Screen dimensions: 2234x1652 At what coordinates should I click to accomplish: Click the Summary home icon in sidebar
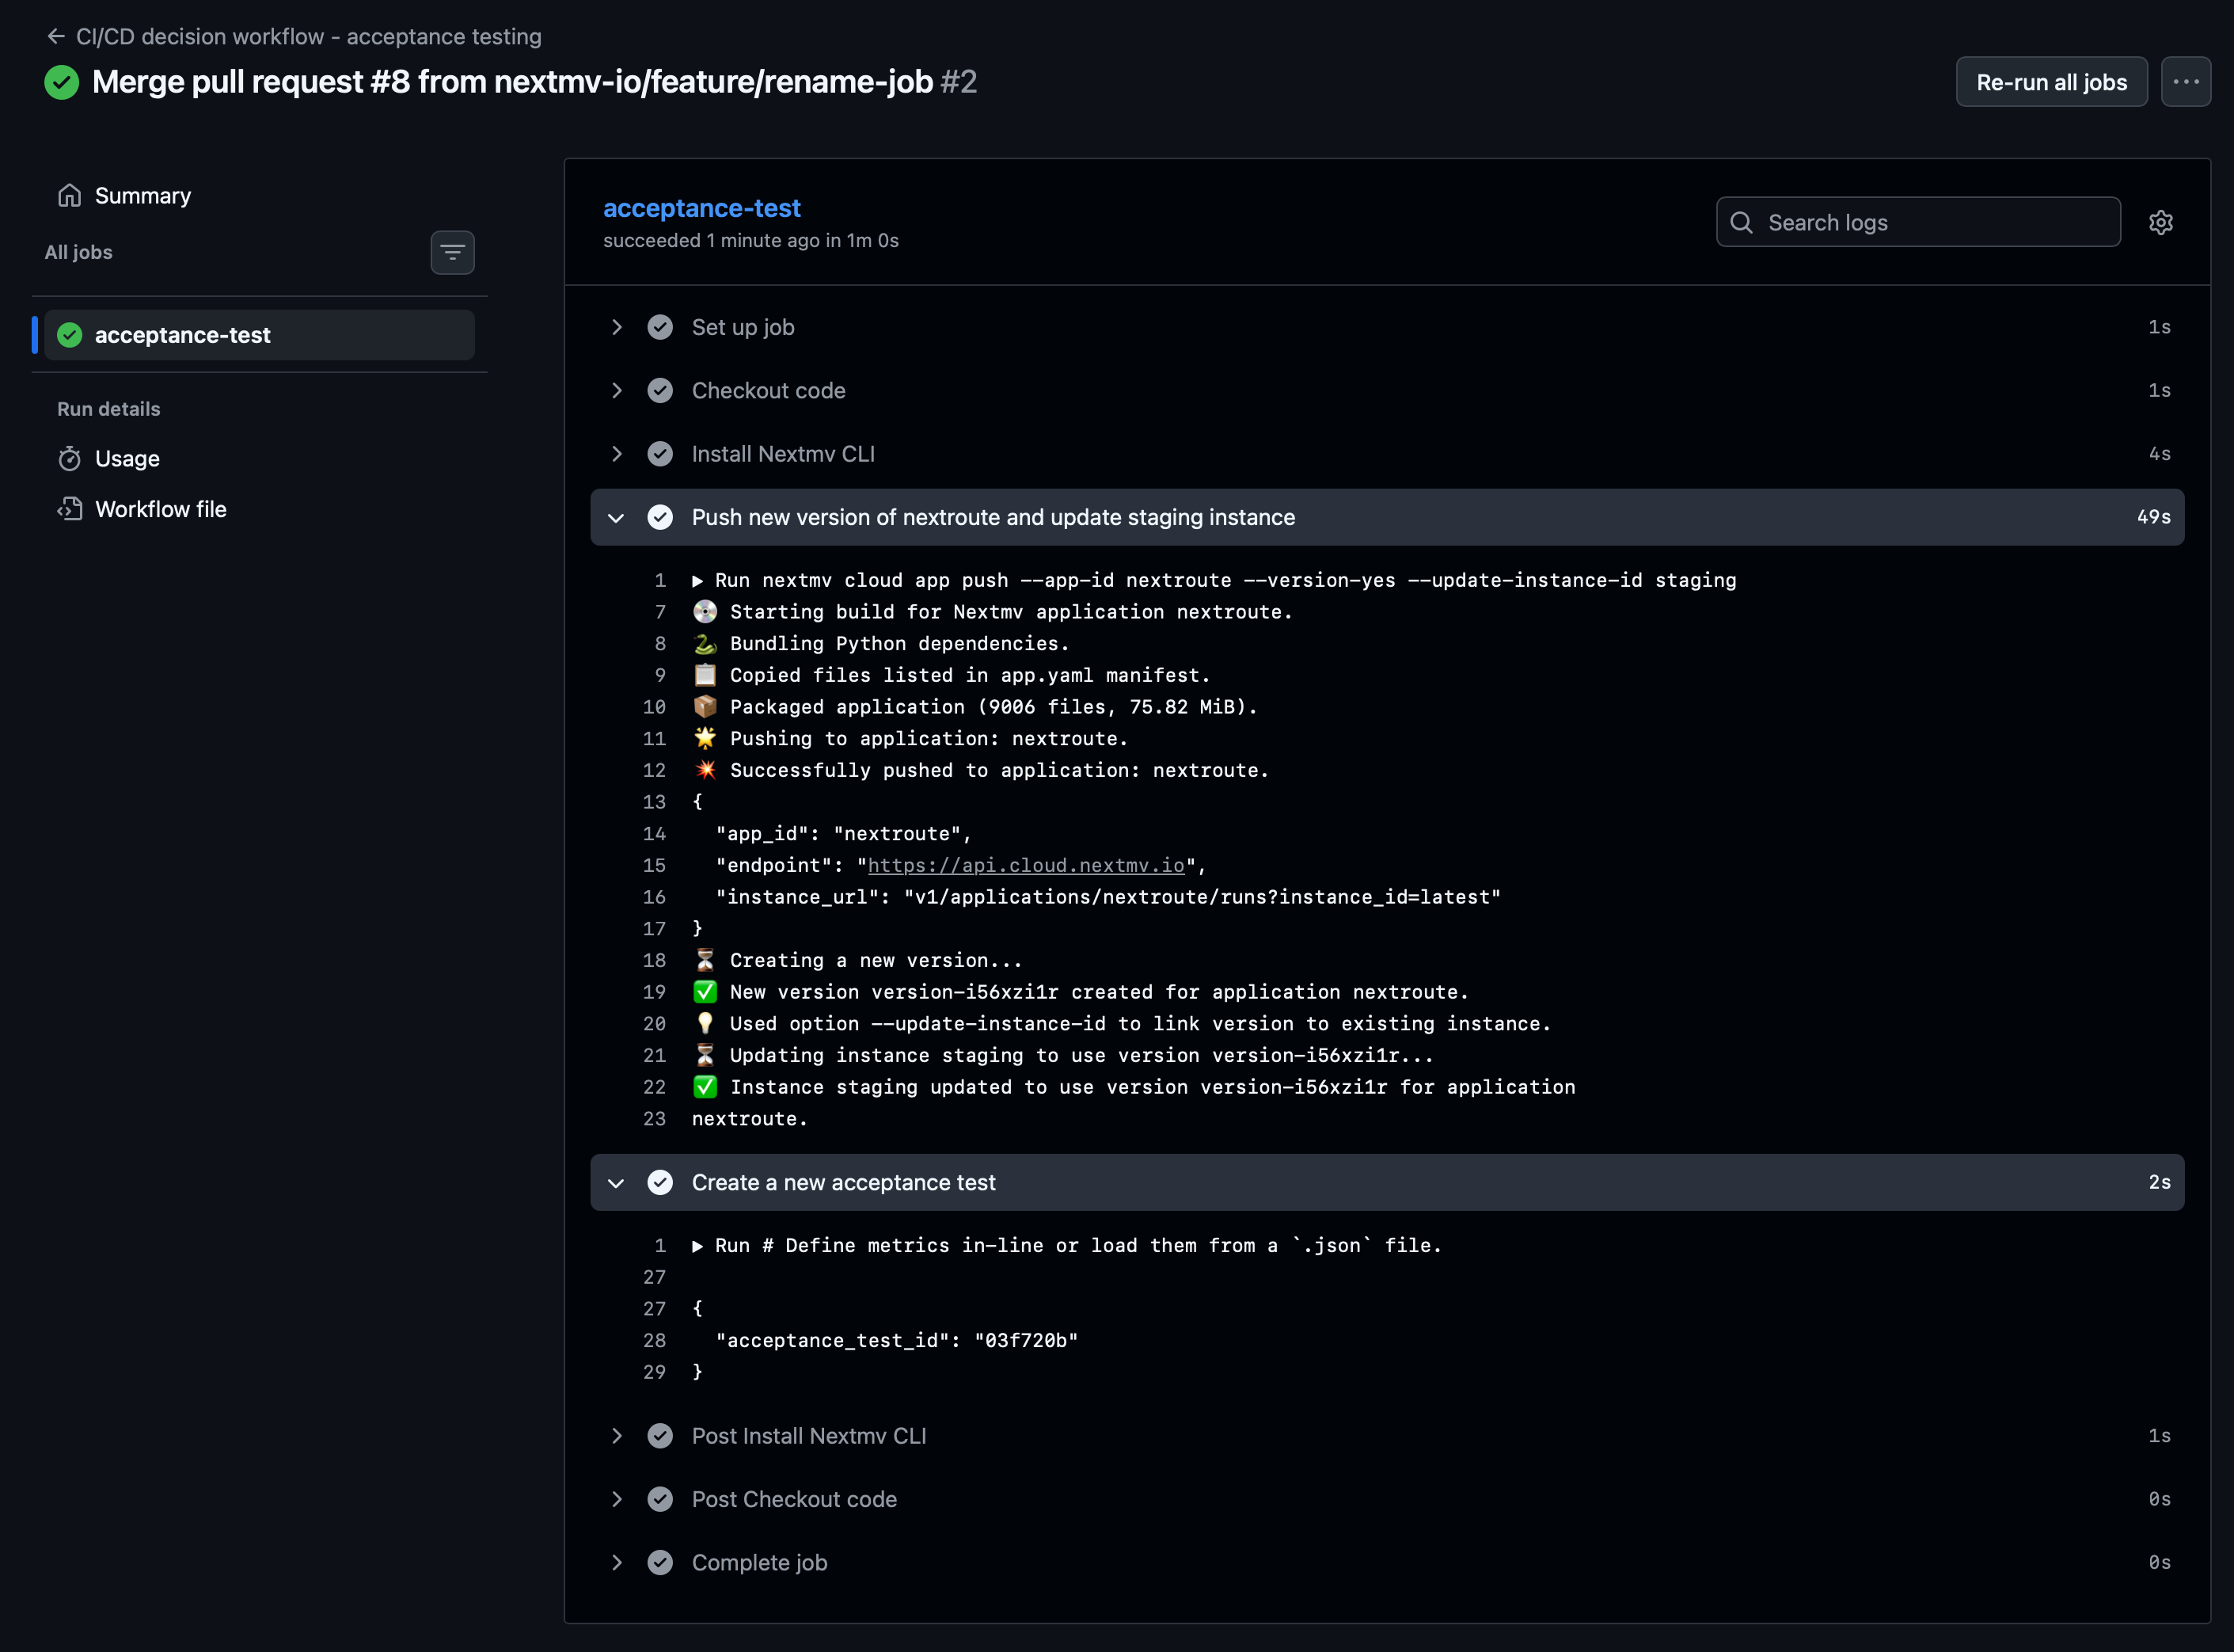pos(70,195)
